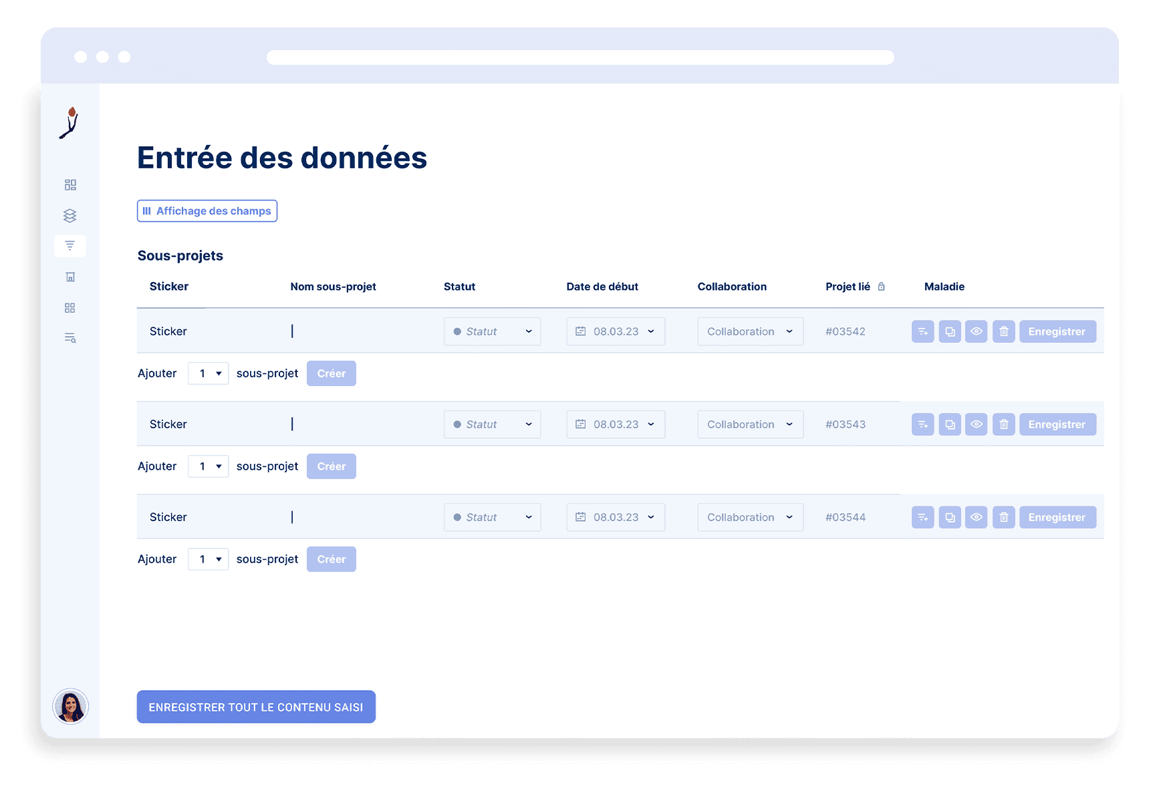The height and width of the screenshot is (793, 1159).
Task: Preview row #03543 with the eye icon
Action: [x=977, y=424]
